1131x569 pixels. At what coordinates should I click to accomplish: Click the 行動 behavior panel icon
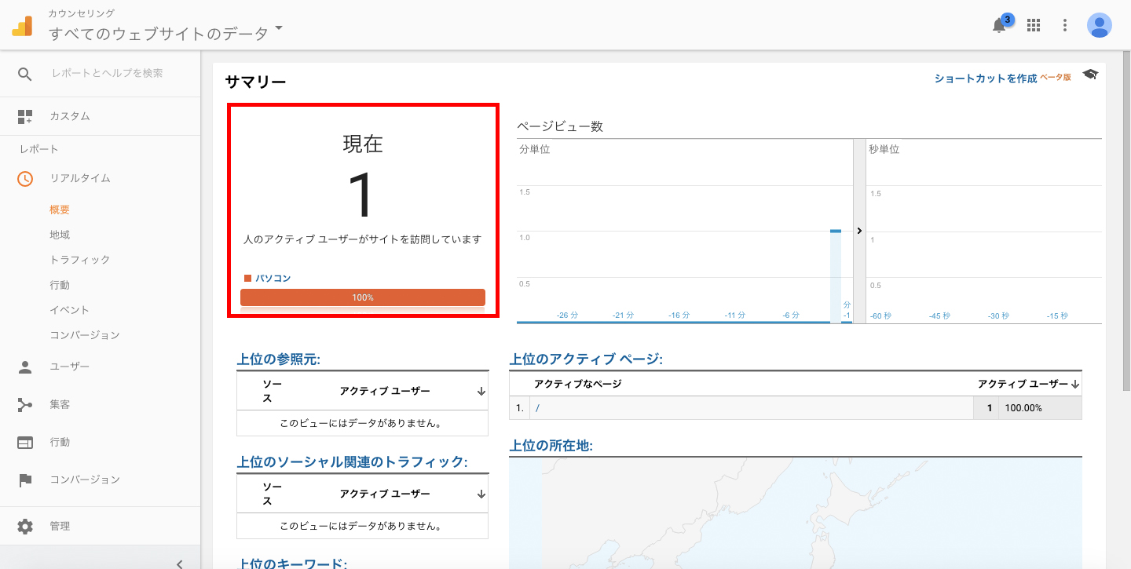25,442
